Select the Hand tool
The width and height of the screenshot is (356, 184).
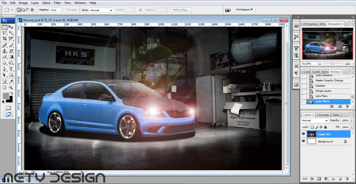[4, 87]
